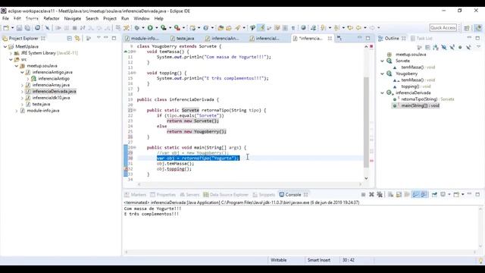Click the Terminate stop icon in Console

(x=363, y=194)
